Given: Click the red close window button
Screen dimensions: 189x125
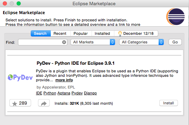Looking at the screenshot, I should pos(5,3).
